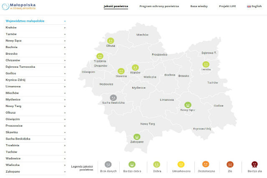This screenshot has height=178, width=267.
Task: Open Program ochrony powietrza menu item
Action: click(x=159, y=7)
